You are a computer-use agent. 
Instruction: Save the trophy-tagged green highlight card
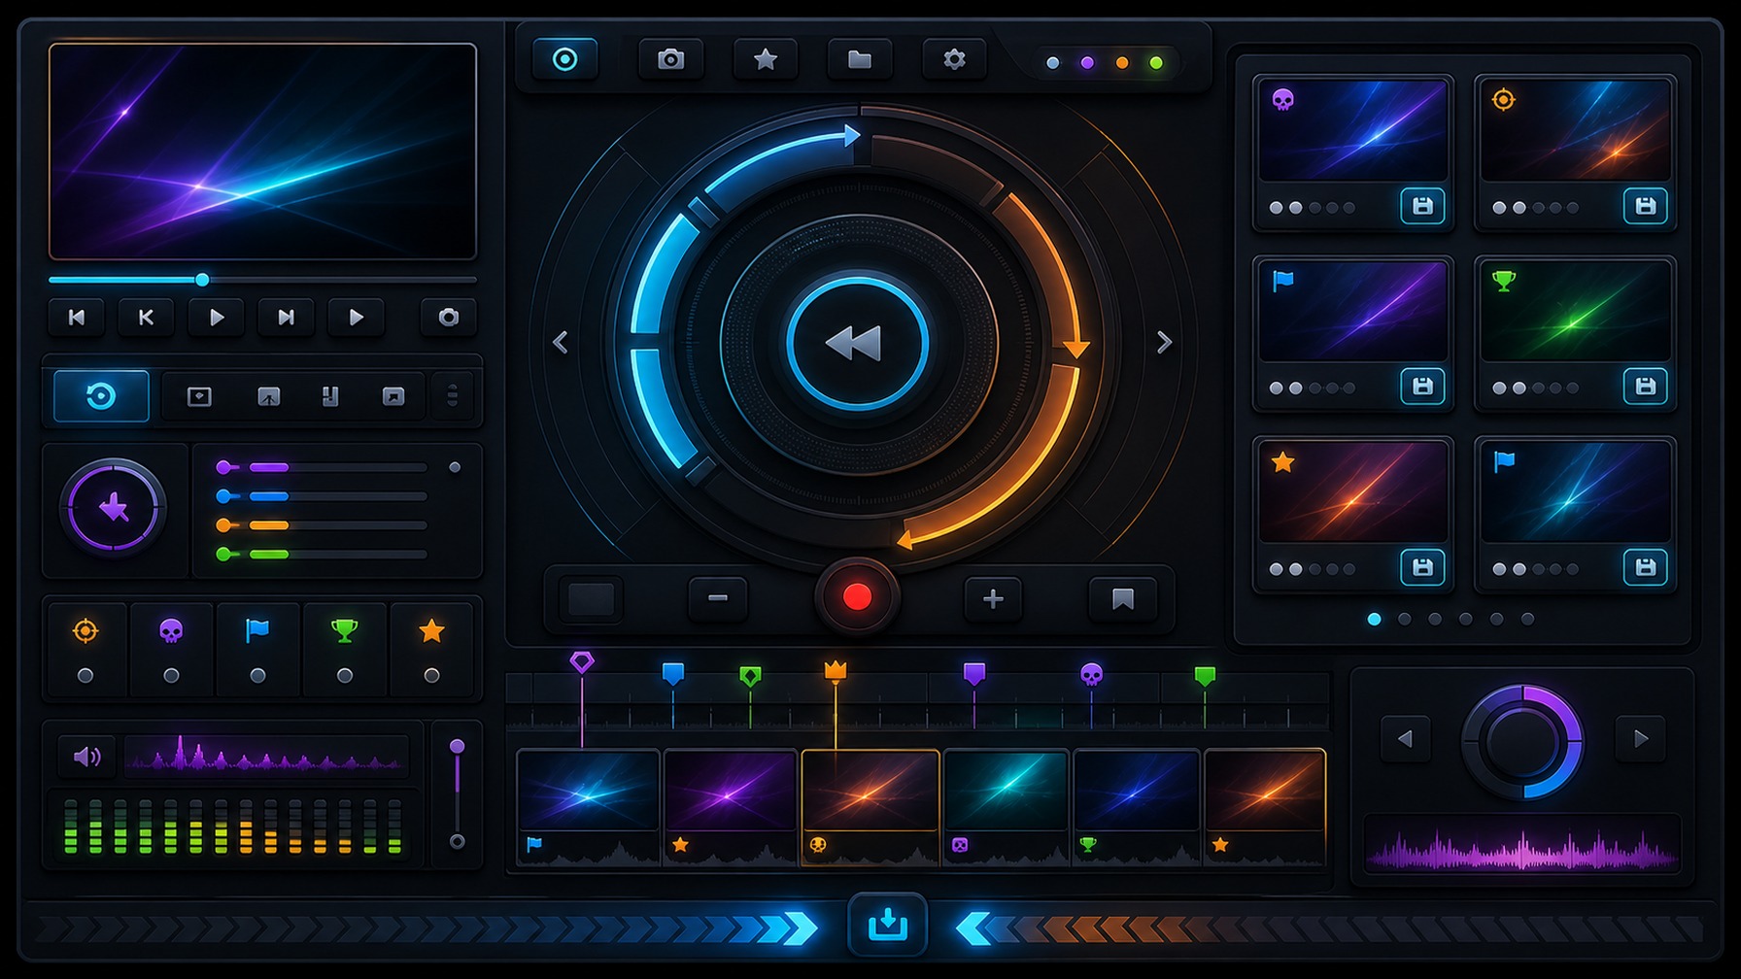[x=1645, y=387]
